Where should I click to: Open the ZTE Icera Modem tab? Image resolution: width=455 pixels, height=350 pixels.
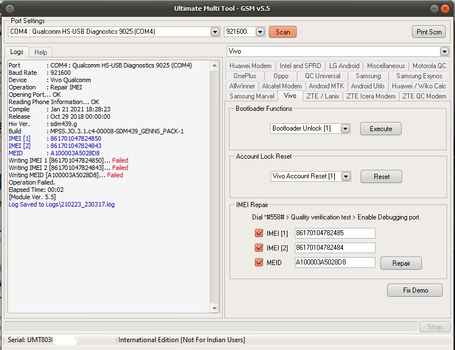(x=371, y=96)
